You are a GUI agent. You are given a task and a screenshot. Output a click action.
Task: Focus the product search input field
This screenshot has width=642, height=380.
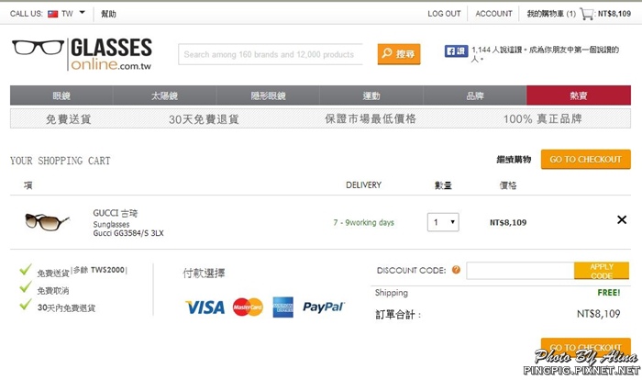(x=271, y=54)
